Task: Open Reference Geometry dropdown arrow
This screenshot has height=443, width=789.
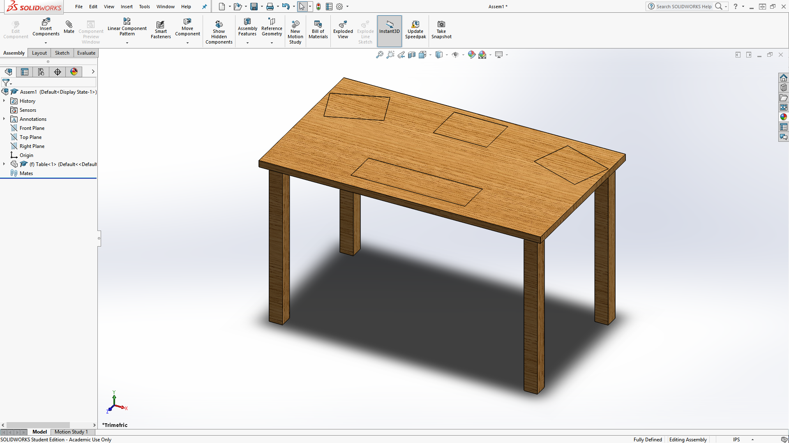Action: tap(272, 43)
